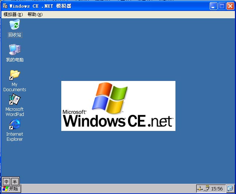Launch the Microsoft WordPad shortcut icon
The image size is (236, 194).
[15, 99]
